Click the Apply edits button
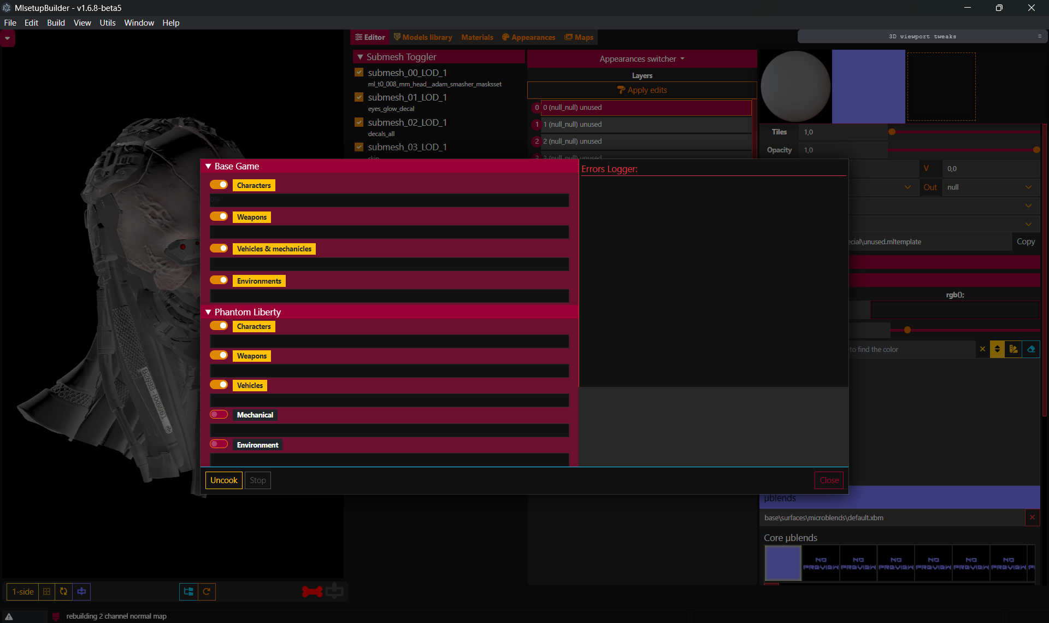 point(642,90)
